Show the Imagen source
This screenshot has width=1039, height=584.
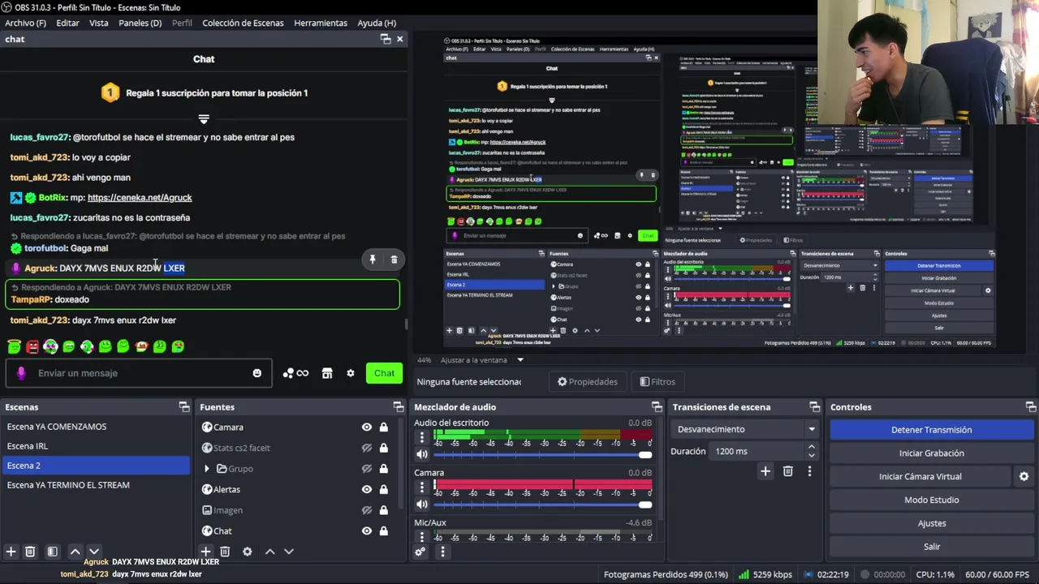(367, 510)
